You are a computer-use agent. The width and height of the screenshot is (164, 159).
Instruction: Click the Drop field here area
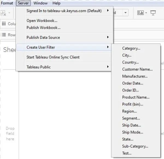pos(10,134)
